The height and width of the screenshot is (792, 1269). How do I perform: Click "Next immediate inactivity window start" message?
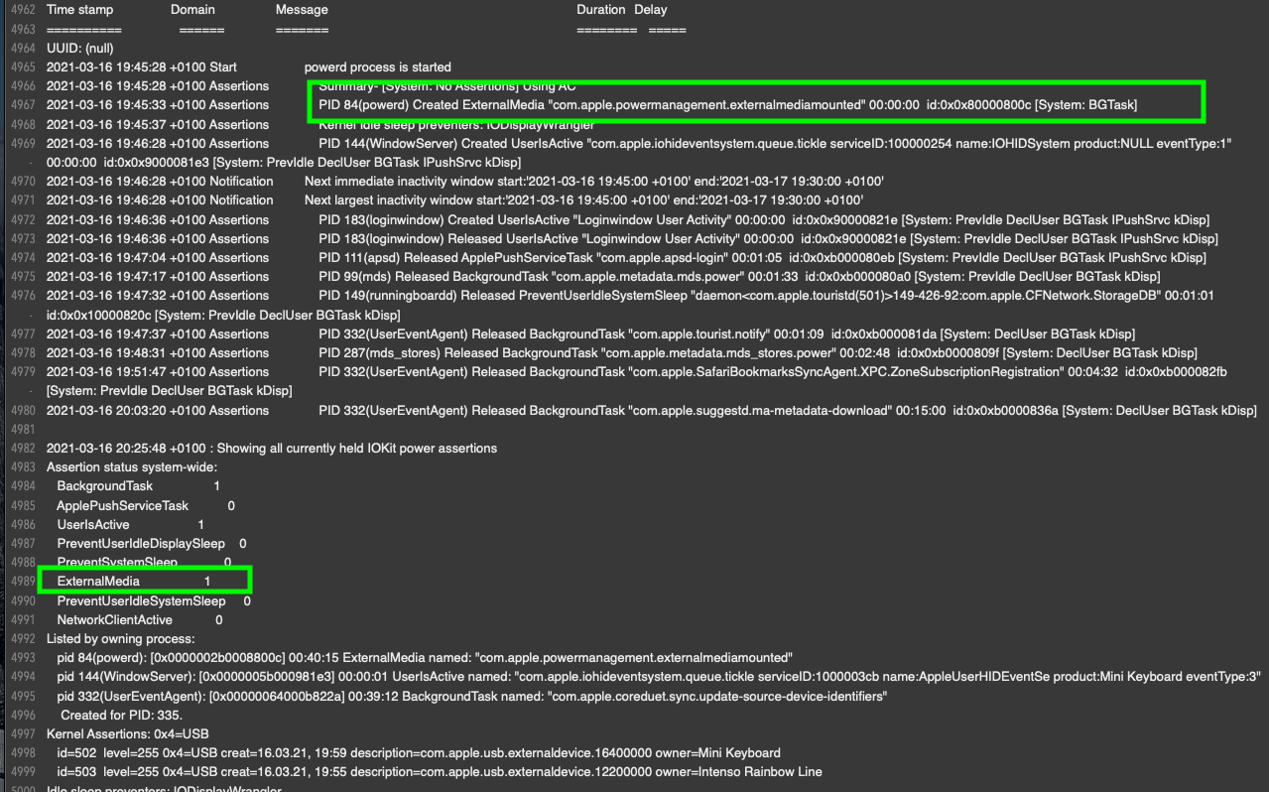(x=594, y=182)
